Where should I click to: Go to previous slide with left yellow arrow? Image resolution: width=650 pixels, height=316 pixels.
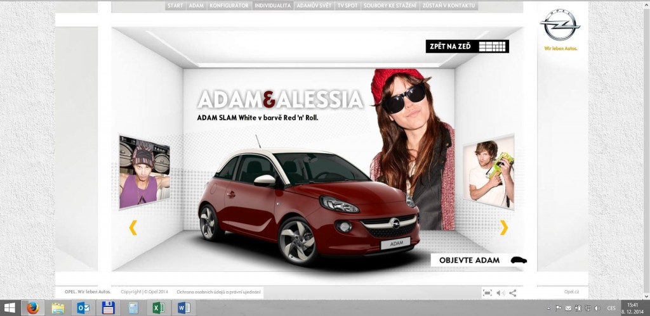133,227
